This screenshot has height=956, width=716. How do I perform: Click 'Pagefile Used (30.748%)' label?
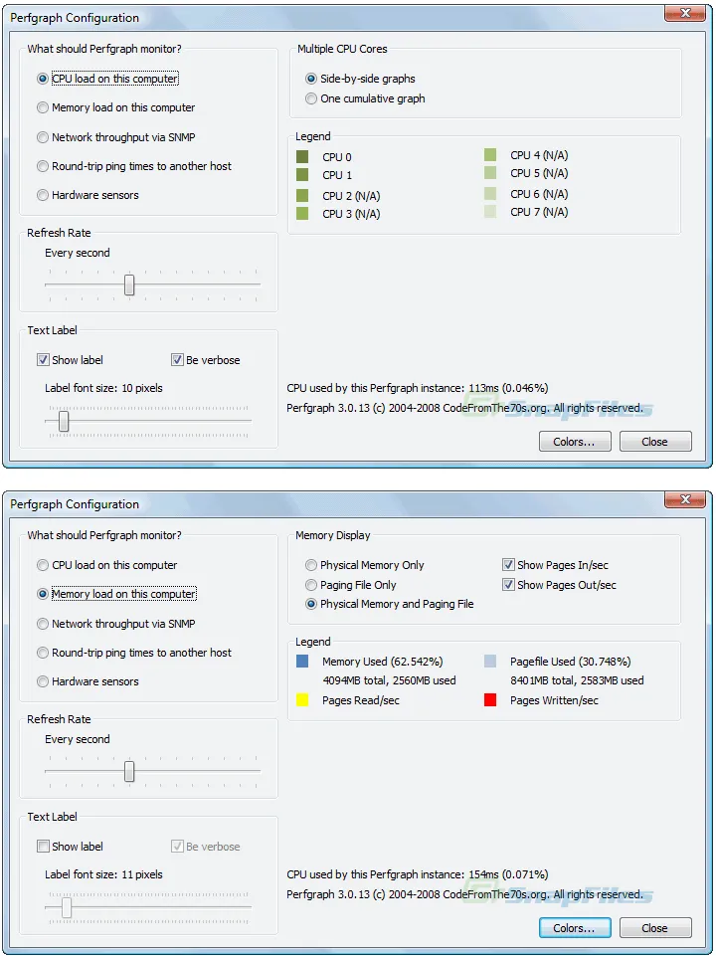coord(571,662)
